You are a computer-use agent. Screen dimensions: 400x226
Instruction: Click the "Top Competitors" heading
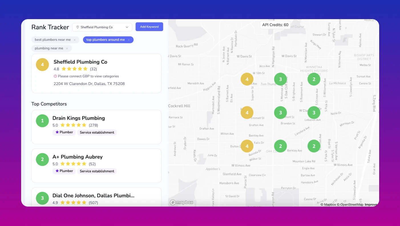(49, 104)
